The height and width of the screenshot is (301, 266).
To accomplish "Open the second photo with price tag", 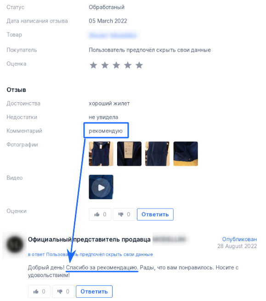I will pos(130,154).
